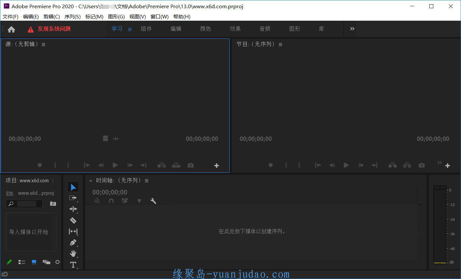Mark Out in Program monitor
This screenshot has height=279, width=461.
[299, 165]
